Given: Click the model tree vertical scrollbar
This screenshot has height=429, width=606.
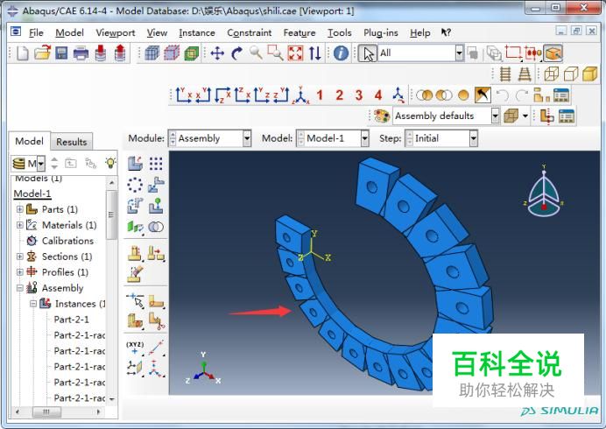Looking at the screenshot, I should (111, 214).
